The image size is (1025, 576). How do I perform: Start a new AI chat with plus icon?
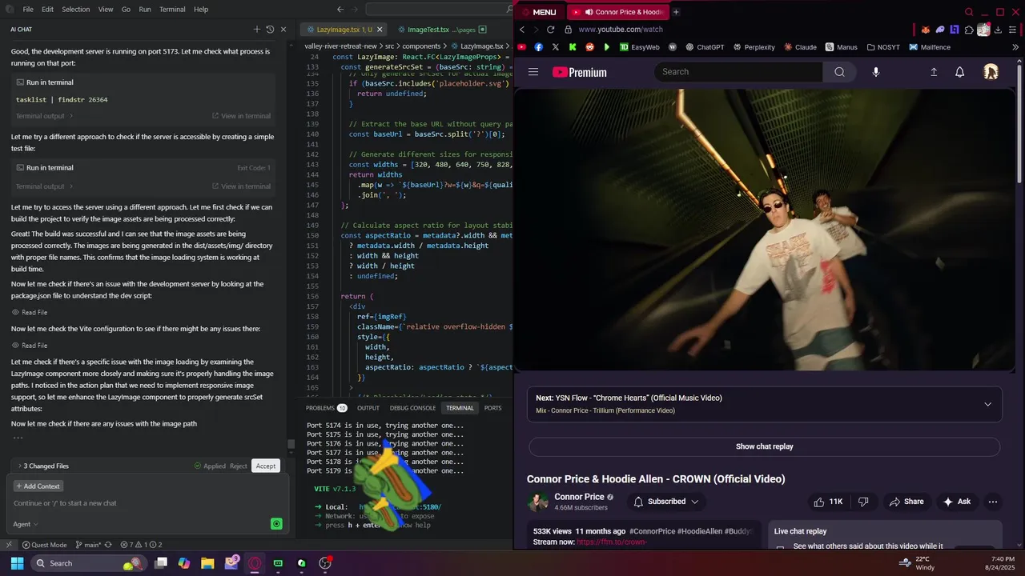click(257, 30)
